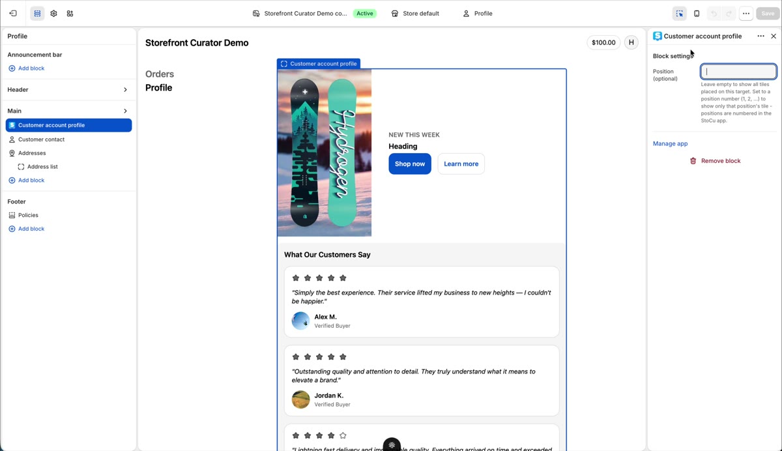Select the Sections panel icon in the top bar

37,13
